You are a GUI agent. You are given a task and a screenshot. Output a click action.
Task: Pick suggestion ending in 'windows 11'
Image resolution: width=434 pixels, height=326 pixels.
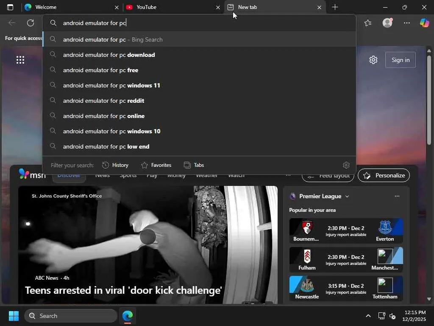coord(199,85)
